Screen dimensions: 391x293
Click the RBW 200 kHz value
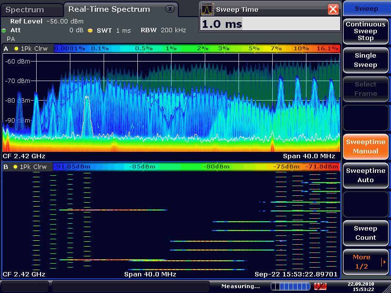[174, 30]
